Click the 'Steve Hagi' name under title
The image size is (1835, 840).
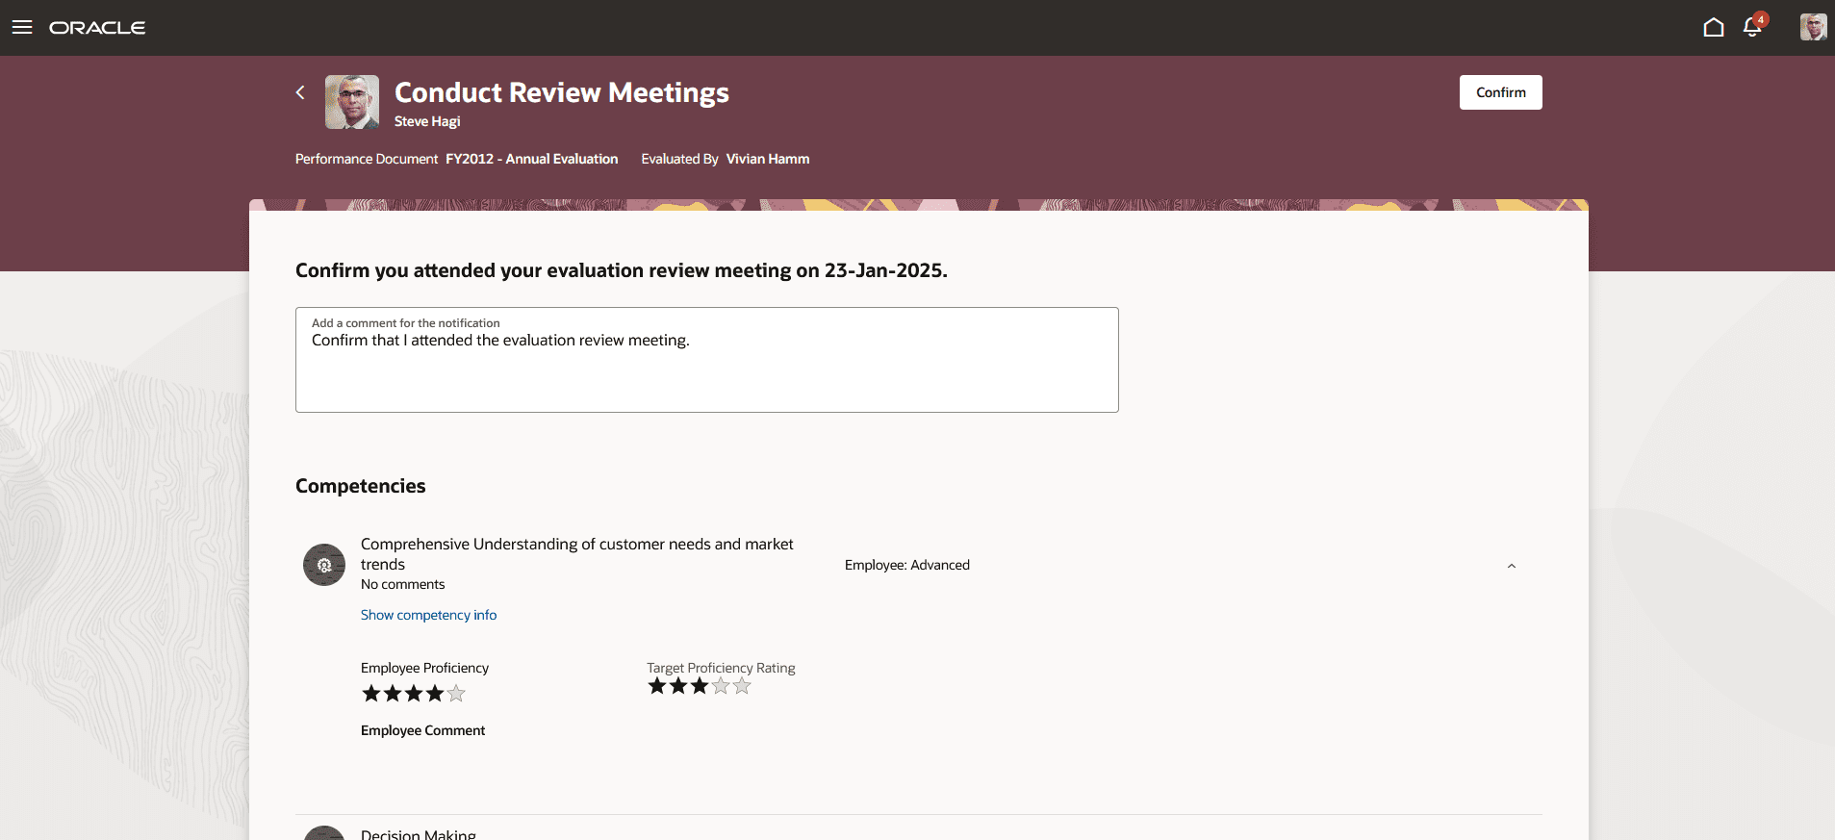(427, 121)
